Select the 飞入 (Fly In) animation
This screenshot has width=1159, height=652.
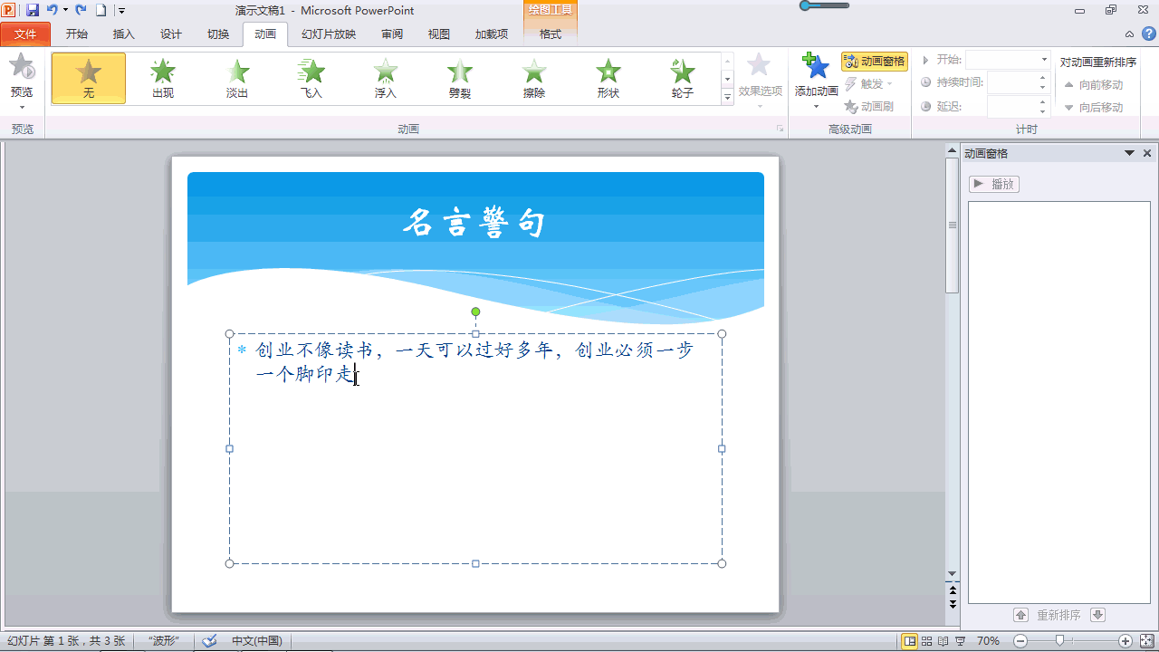311,78
